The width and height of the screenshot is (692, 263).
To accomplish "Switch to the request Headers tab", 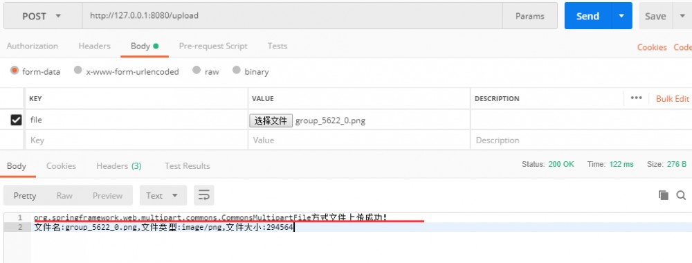I will pos(94,46).
